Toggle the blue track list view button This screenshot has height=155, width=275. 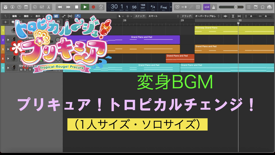tap(56, 16)
